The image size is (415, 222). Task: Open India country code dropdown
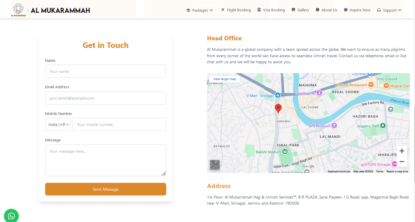tap(58, 124)
